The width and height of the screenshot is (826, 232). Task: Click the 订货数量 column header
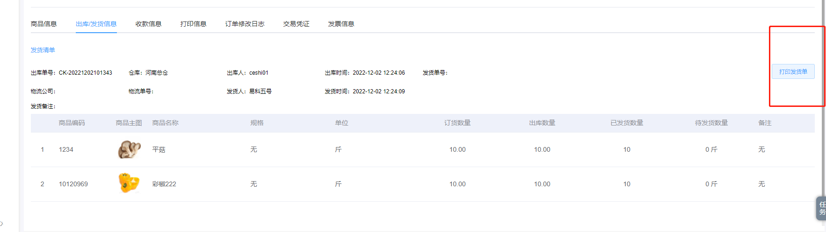coord(457,123)
